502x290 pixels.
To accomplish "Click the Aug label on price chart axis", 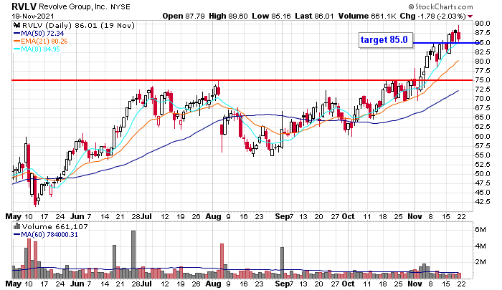I will (x=214, y=216).
